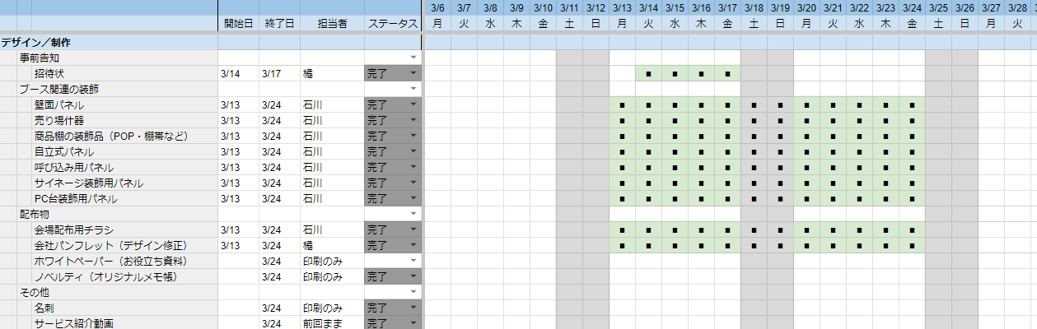This screenshot has width=1037, height=329.
Task: Open status dropdown for PC台装飾用パネル row
Action: click(x=413, y=199)
